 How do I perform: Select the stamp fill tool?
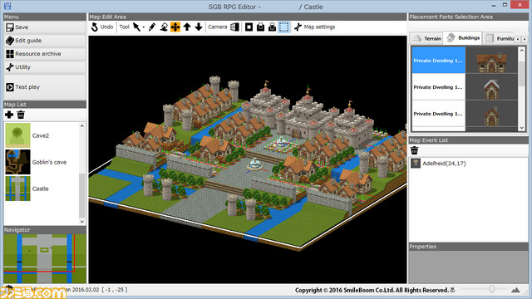tap(164, 27)
